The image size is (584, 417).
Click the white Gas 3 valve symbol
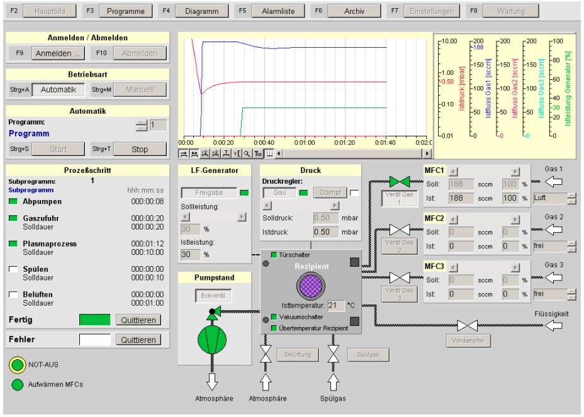(x=400, y=277)
